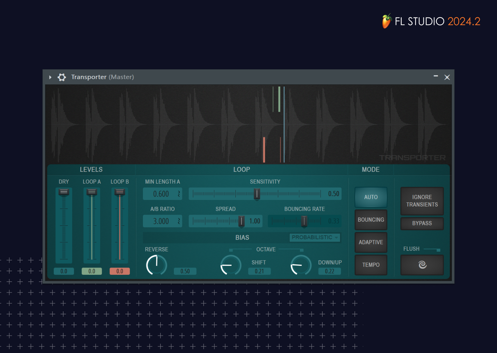
Task: Click the MODE section header
Action: [371, 170]
